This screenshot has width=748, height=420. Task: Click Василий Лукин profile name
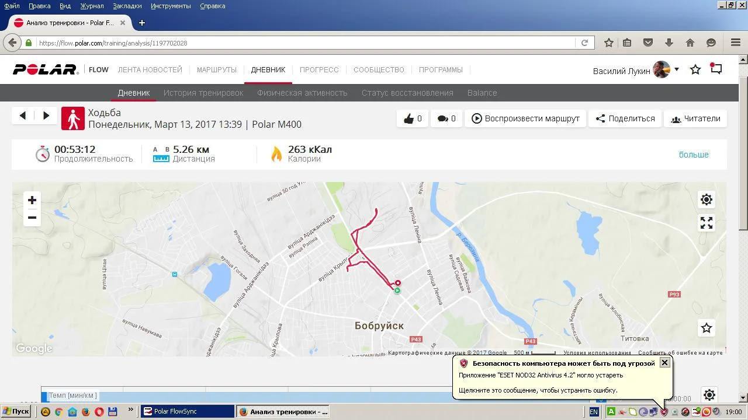pyautogui.click(x=621, y=71)
